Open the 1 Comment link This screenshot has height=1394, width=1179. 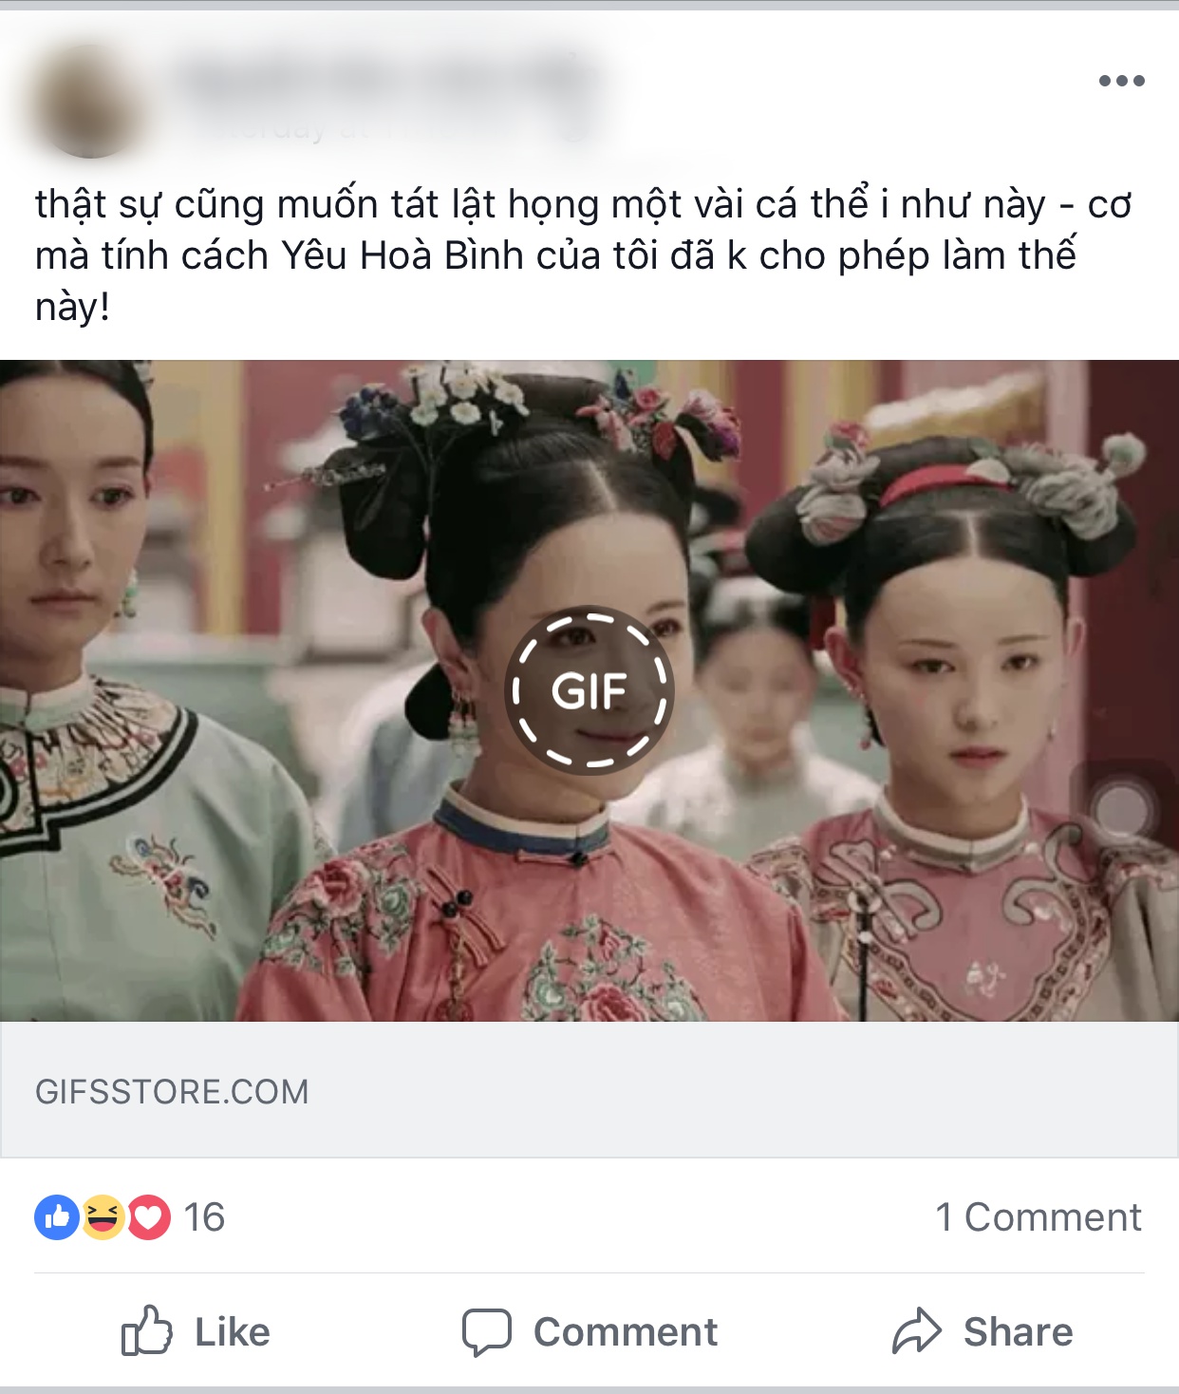pyautogui.click(x=1039, y=1217)
